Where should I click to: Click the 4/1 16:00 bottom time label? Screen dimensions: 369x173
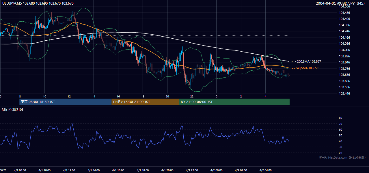coord(118,170)
